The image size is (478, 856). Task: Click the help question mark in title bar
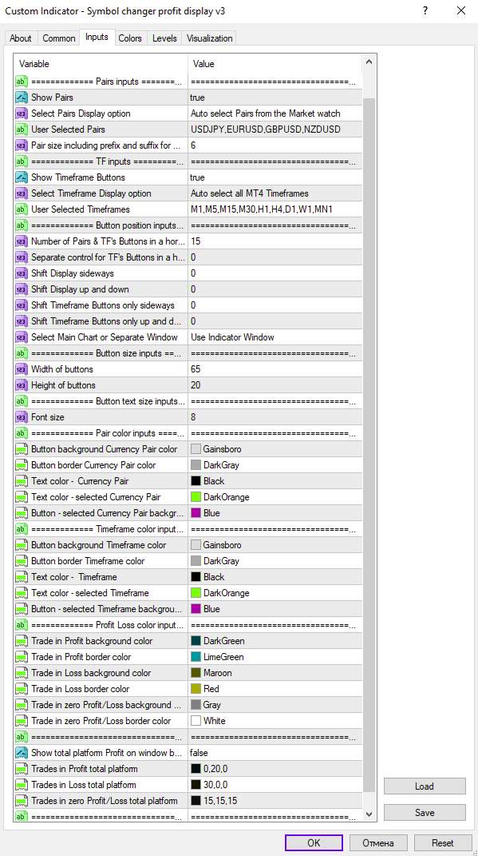(425, 11)
